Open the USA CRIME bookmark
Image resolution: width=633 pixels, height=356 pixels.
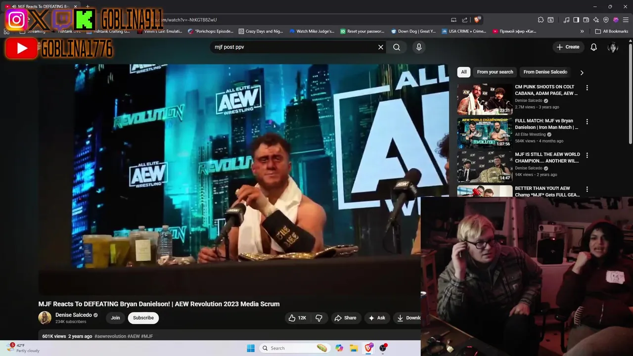(x=464, y=31)
